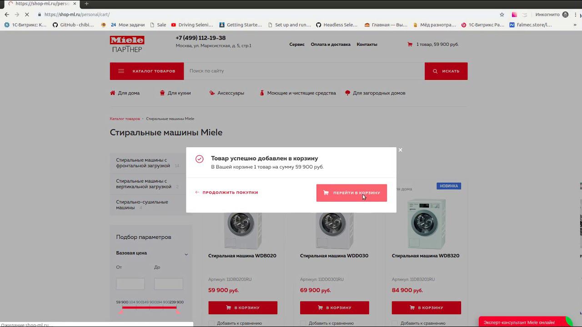The height and width of the screenshot is (327, 582).
Task: Click the left price slider handle
Action: [121, 312]
